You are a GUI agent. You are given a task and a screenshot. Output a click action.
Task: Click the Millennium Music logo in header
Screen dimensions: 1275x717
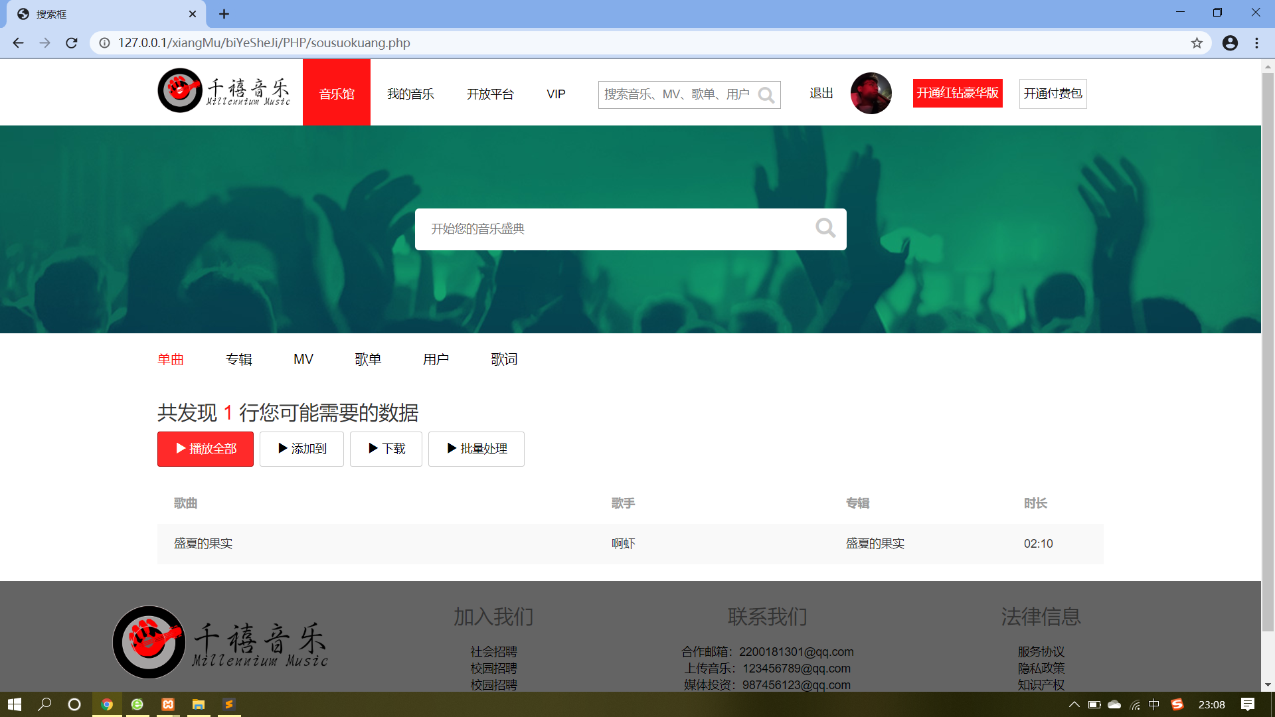pyautogui.click(x=224, y=91)
